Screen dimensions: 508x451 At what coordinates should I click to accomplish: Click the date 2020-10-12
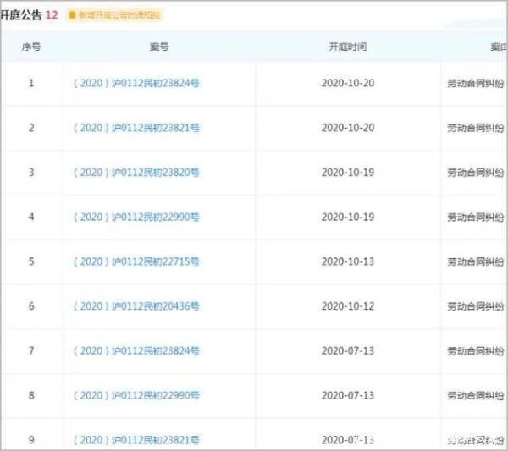(x=348, y=306)
